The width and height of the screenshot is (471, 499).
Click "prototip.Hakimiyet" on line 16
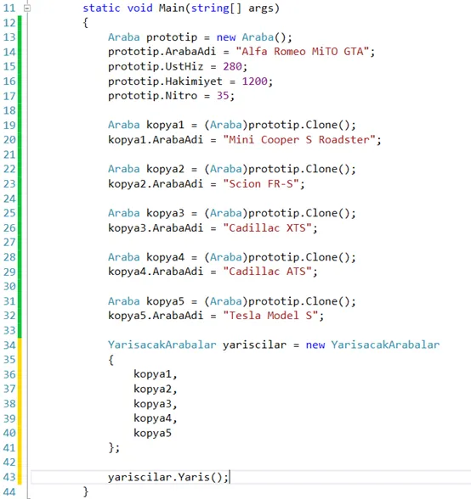(165, 81)
